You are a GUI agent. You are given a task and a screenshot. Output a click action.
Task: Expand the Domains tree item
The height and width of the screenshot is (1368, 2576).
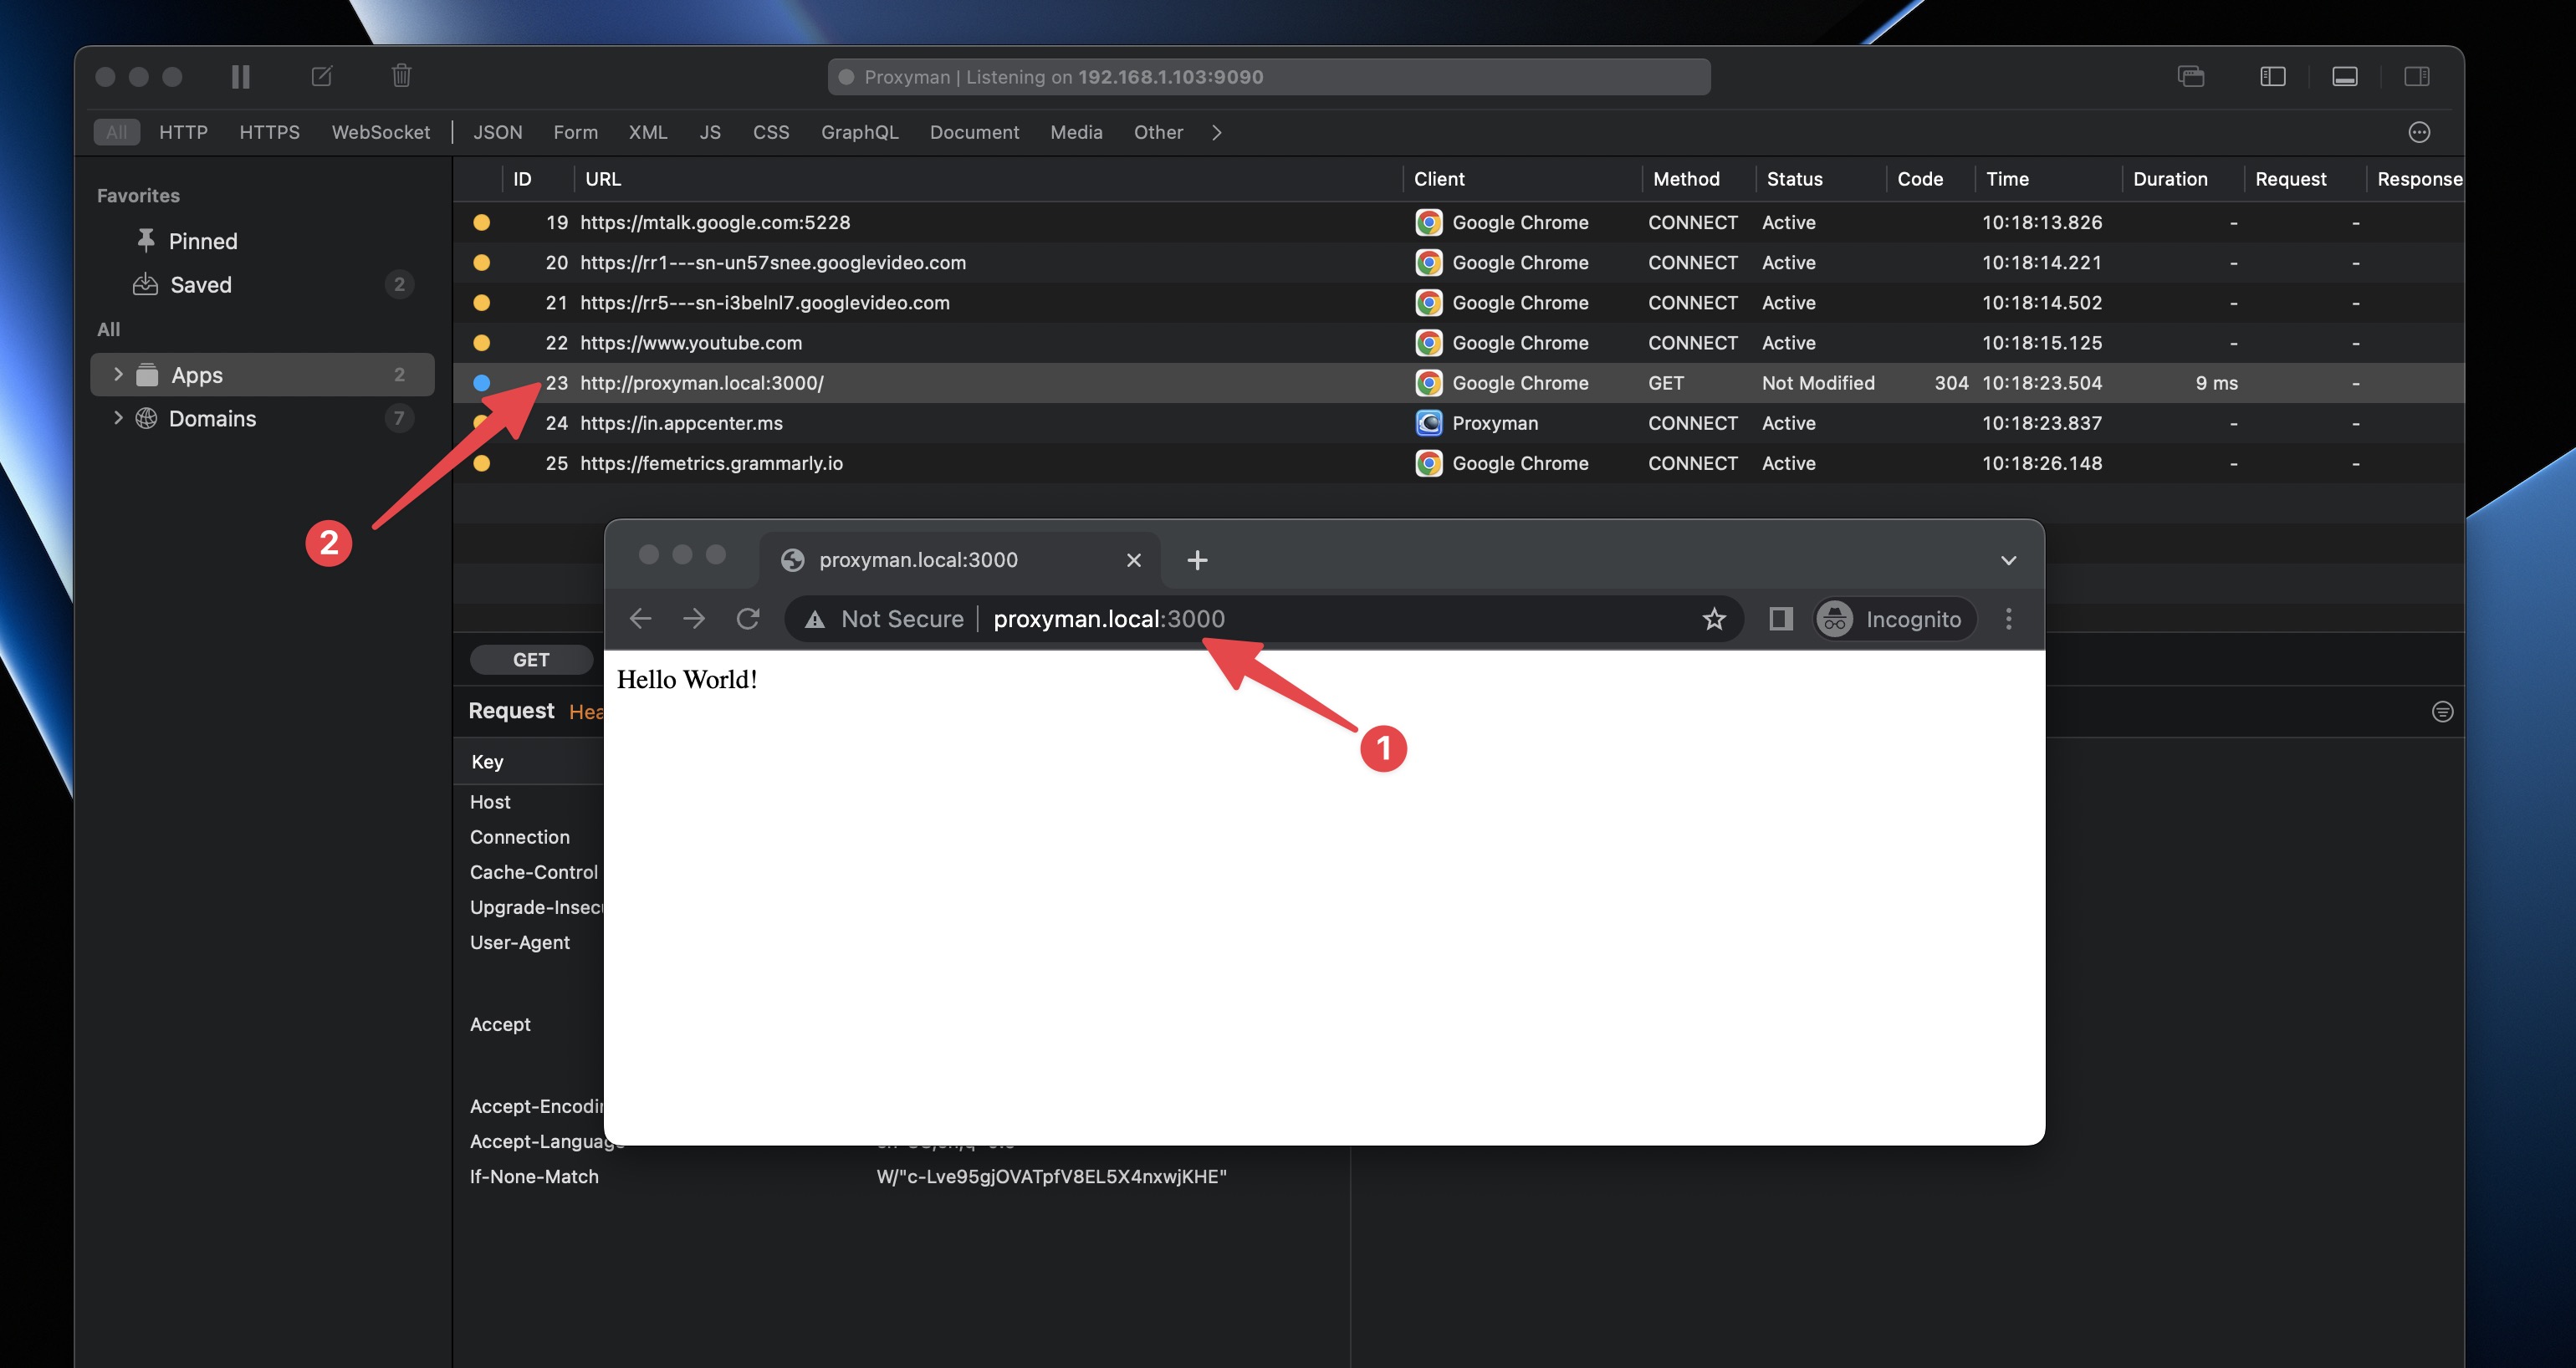tap(118, 418)
